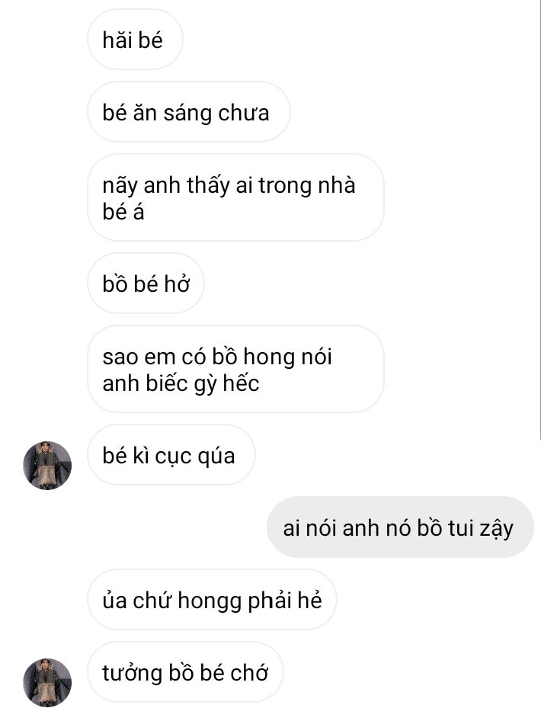Tap sent message 'ai nói anh nó bồ tui zậy'
Screen dimensions: 541x708
click(x=400, y=527)
